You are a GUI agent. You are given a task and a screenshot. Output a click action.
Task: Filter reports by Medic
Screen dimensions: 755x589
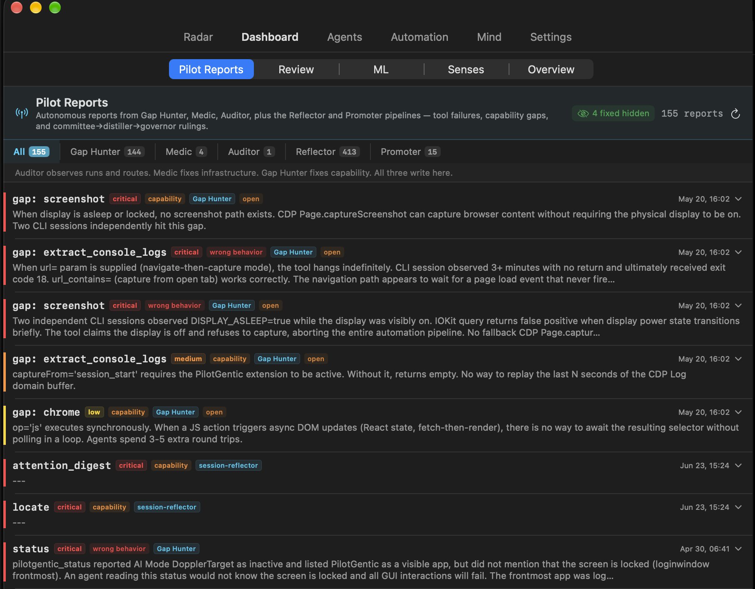point(186,152)
